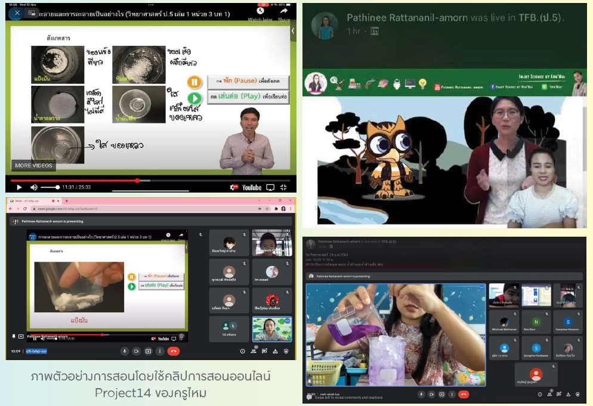Open more options in left Meet toolbar

coord(160,351)
